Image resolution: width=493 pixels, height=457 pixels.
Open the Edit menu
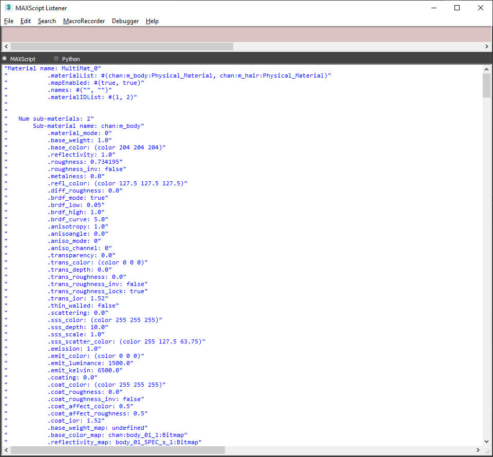[x=26, y=21]
